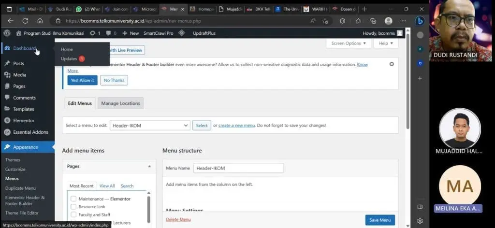The width and height of the screenshot is (495, 228).
Task: Tick the Resource Link checkbox
Action: (73, 207)
